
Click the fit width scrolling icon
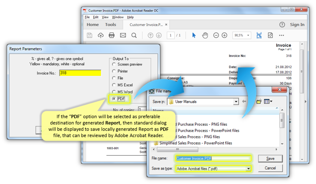click(259, 35)
